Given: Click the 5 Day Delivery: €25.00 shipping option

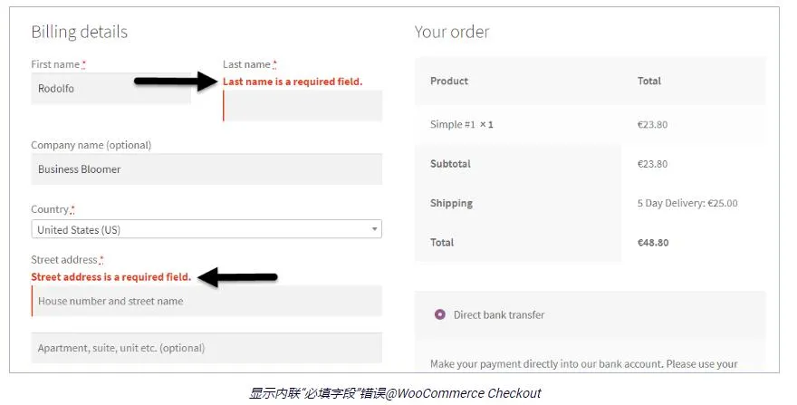Looking at the screenshot, I should click(x=687, y=203).
